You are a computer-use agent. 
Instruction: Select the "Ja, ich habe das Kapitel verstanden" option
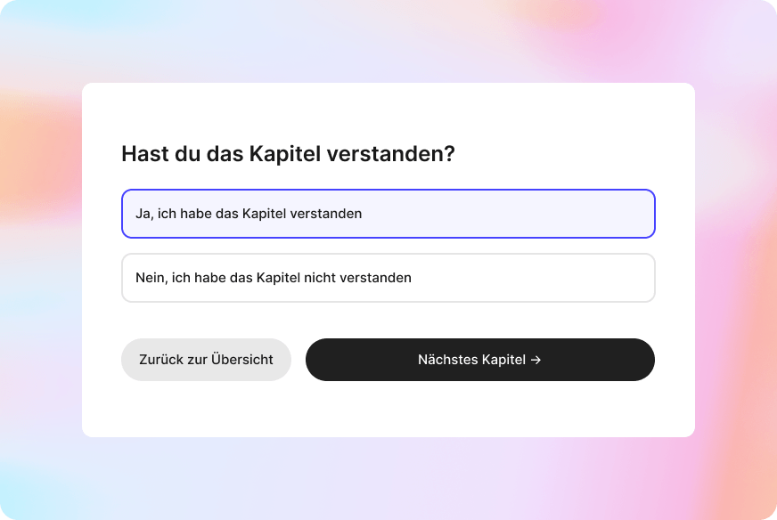[x=388, y=214]
